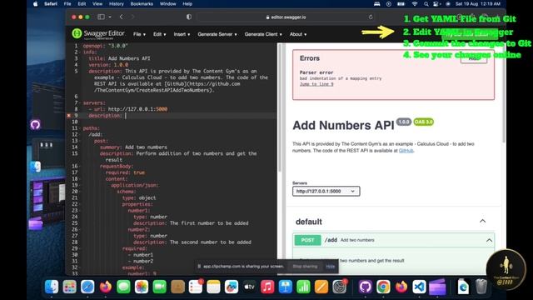Open the Bookmarks menu
Image resolution: width=533 pixels, height=300 pixels.
(142, 3)
